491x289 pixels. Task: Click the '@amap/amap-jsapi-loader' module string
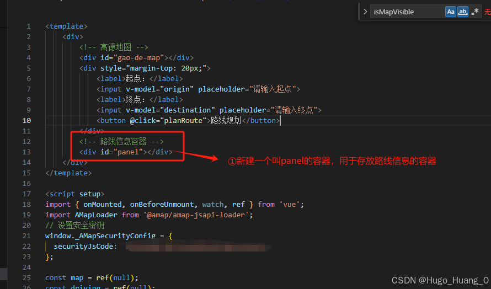coord(196,215)
